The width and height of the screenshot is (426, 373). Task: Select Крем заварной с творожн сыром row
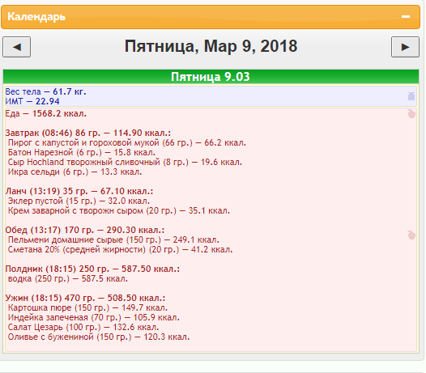click(119, 211)
